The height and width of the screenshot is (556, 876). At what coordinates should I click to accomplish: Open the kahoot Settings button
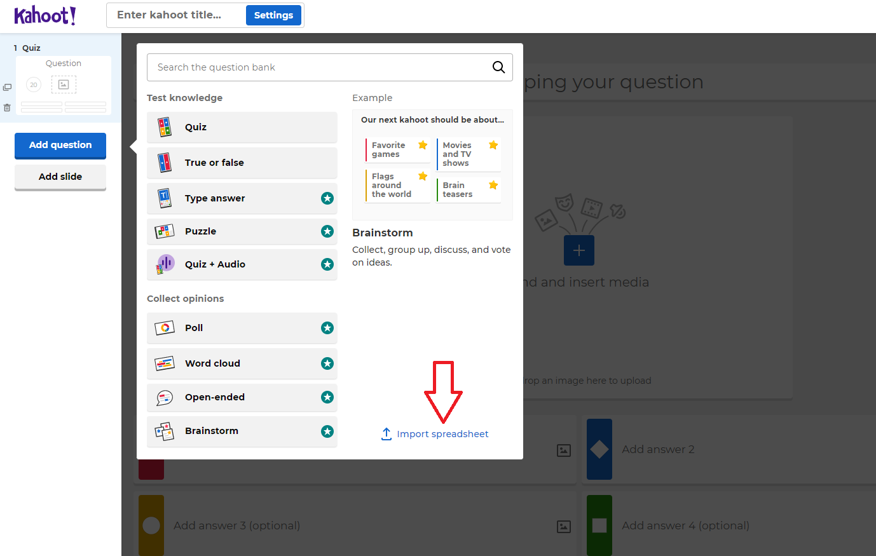click(x=273, y=15)
